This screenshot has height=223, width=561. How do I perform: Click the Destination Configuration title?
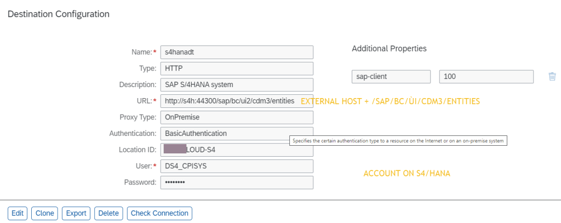click(58, 14)
